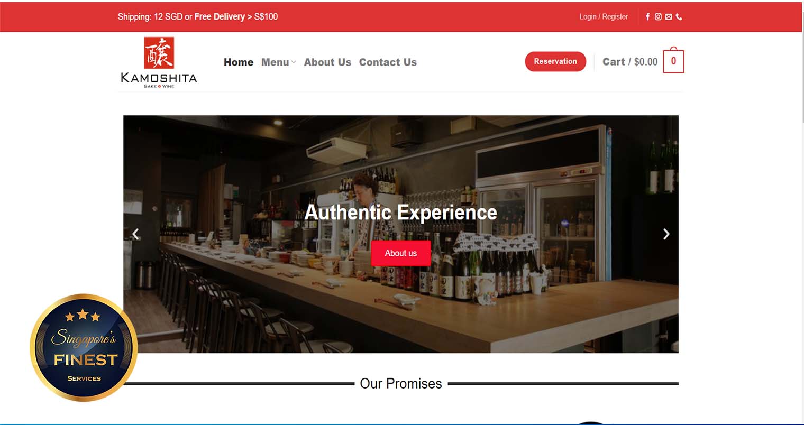Click the phone call icon
804x425 pixels.
[x=679, y=17]
